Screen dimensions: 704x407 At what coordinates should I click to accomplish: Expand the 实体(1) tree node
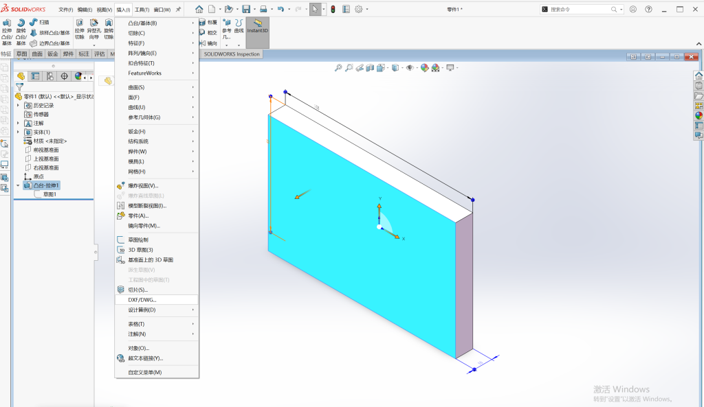(x=19, y=132)
